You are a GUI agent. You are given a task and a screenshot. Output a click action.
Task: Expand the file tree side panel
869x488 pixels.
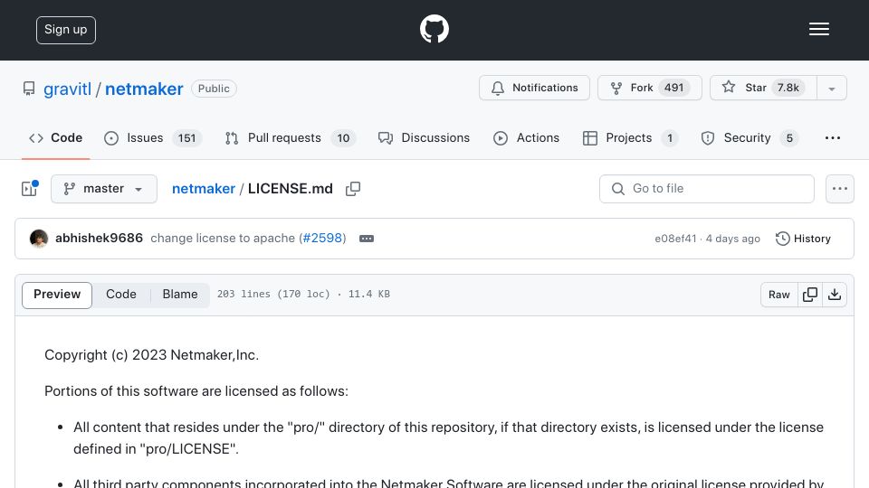point(30,189)
